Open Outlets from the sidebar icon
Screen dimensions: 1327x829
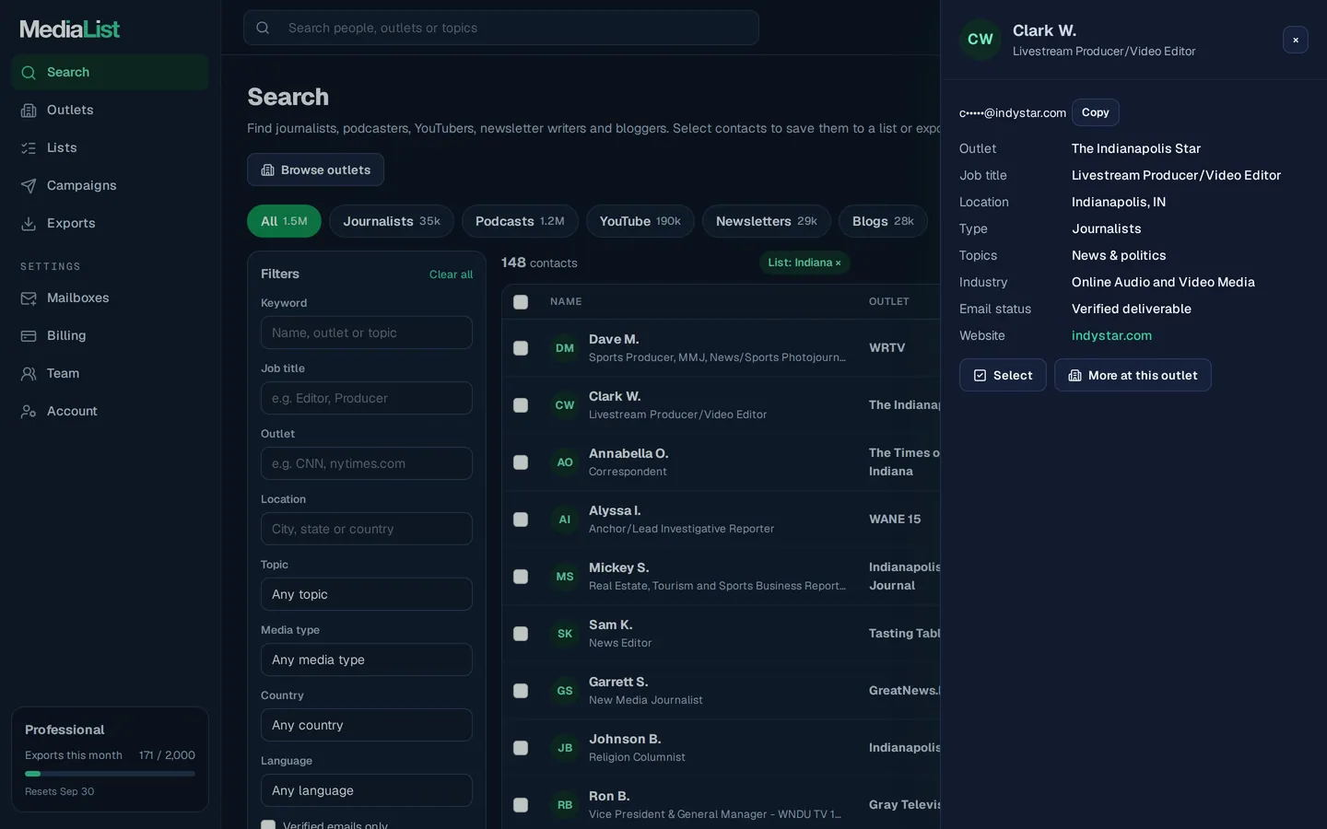(x=29, y=111)
